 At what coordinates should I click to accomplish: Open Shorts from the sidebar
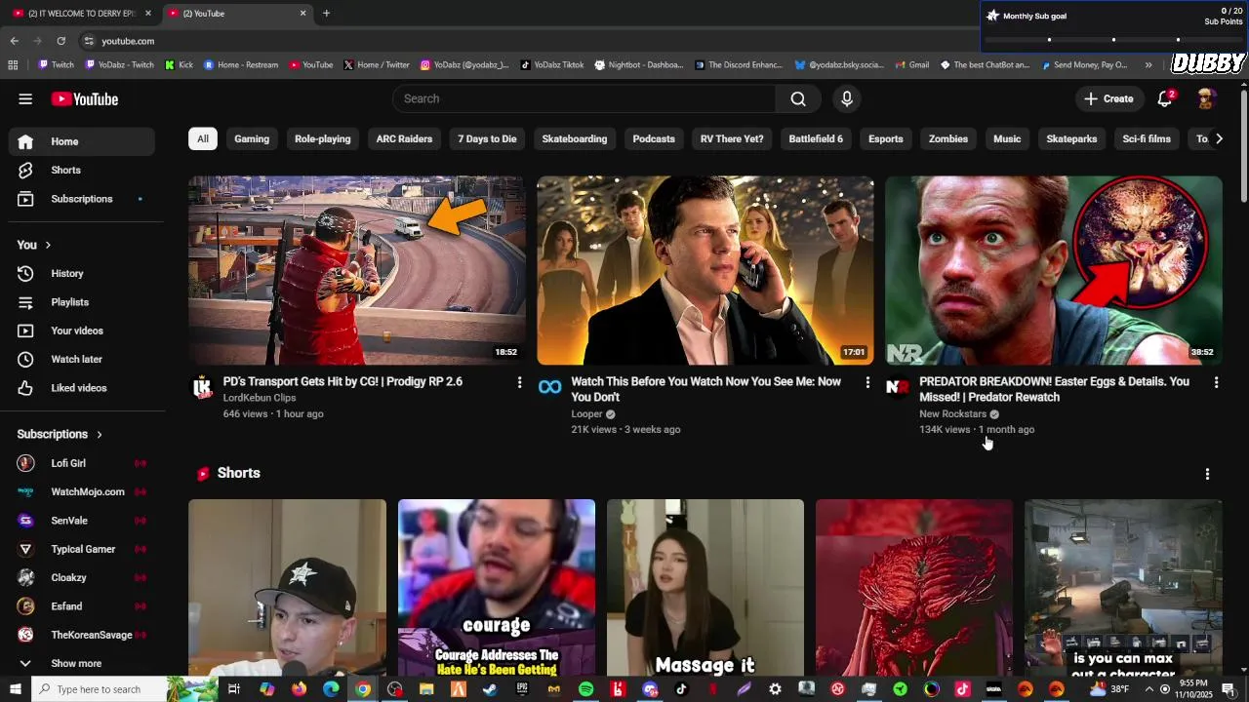(82, 170)
